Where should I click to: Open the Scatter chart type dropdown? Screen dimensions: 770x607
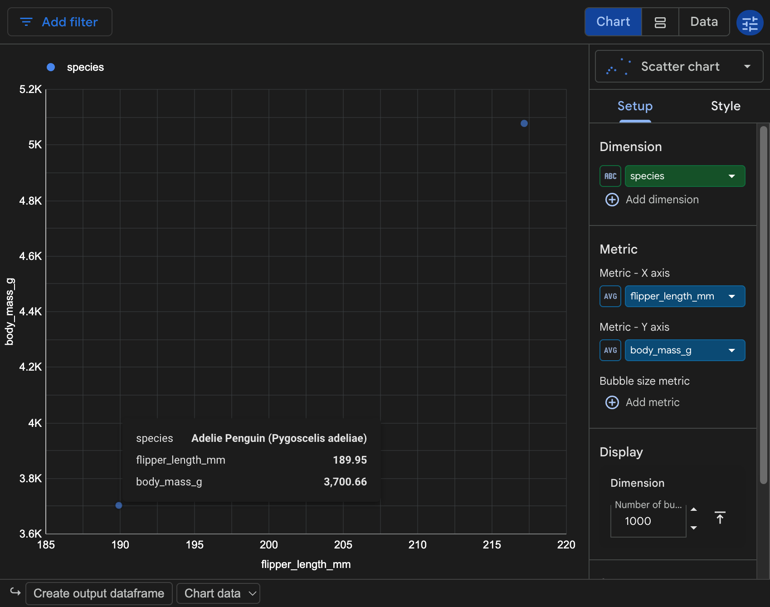click(679, 66)
